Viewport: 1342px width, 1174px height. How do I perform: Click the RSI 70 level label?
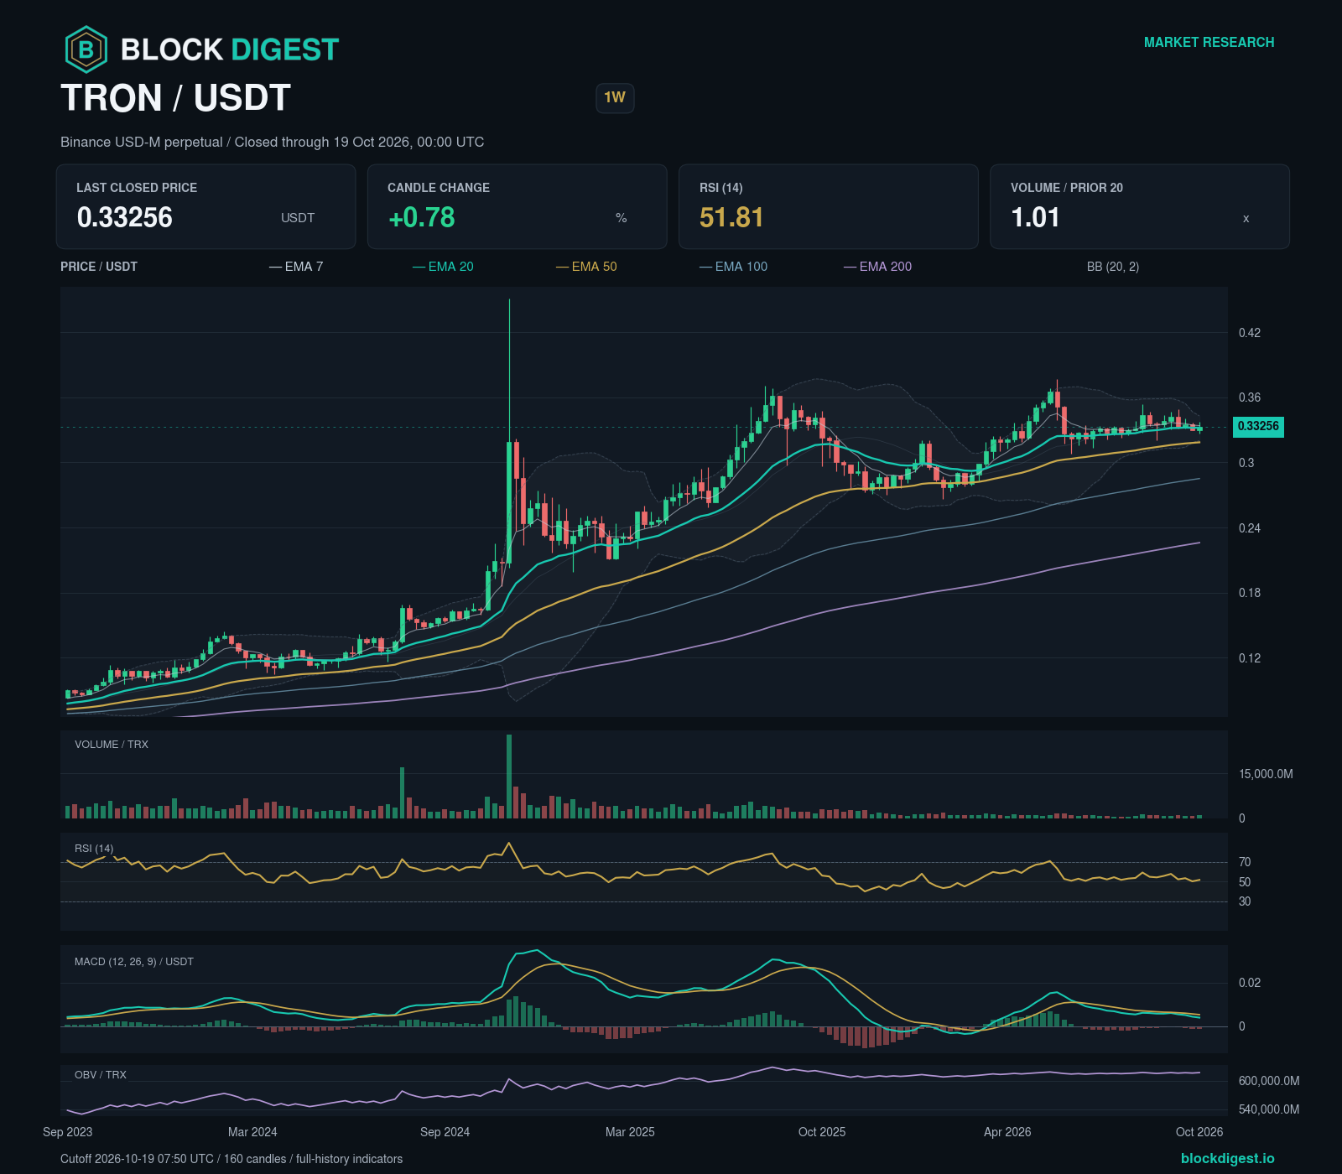[x=1245, y=862]
